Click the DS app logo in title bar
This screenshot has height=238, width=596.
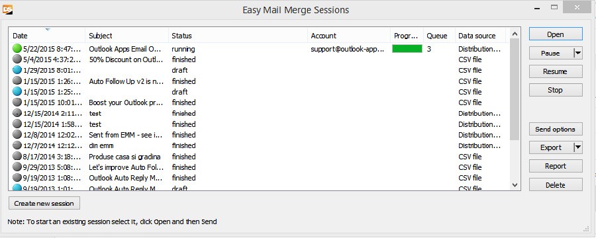[x=7, y=9]
